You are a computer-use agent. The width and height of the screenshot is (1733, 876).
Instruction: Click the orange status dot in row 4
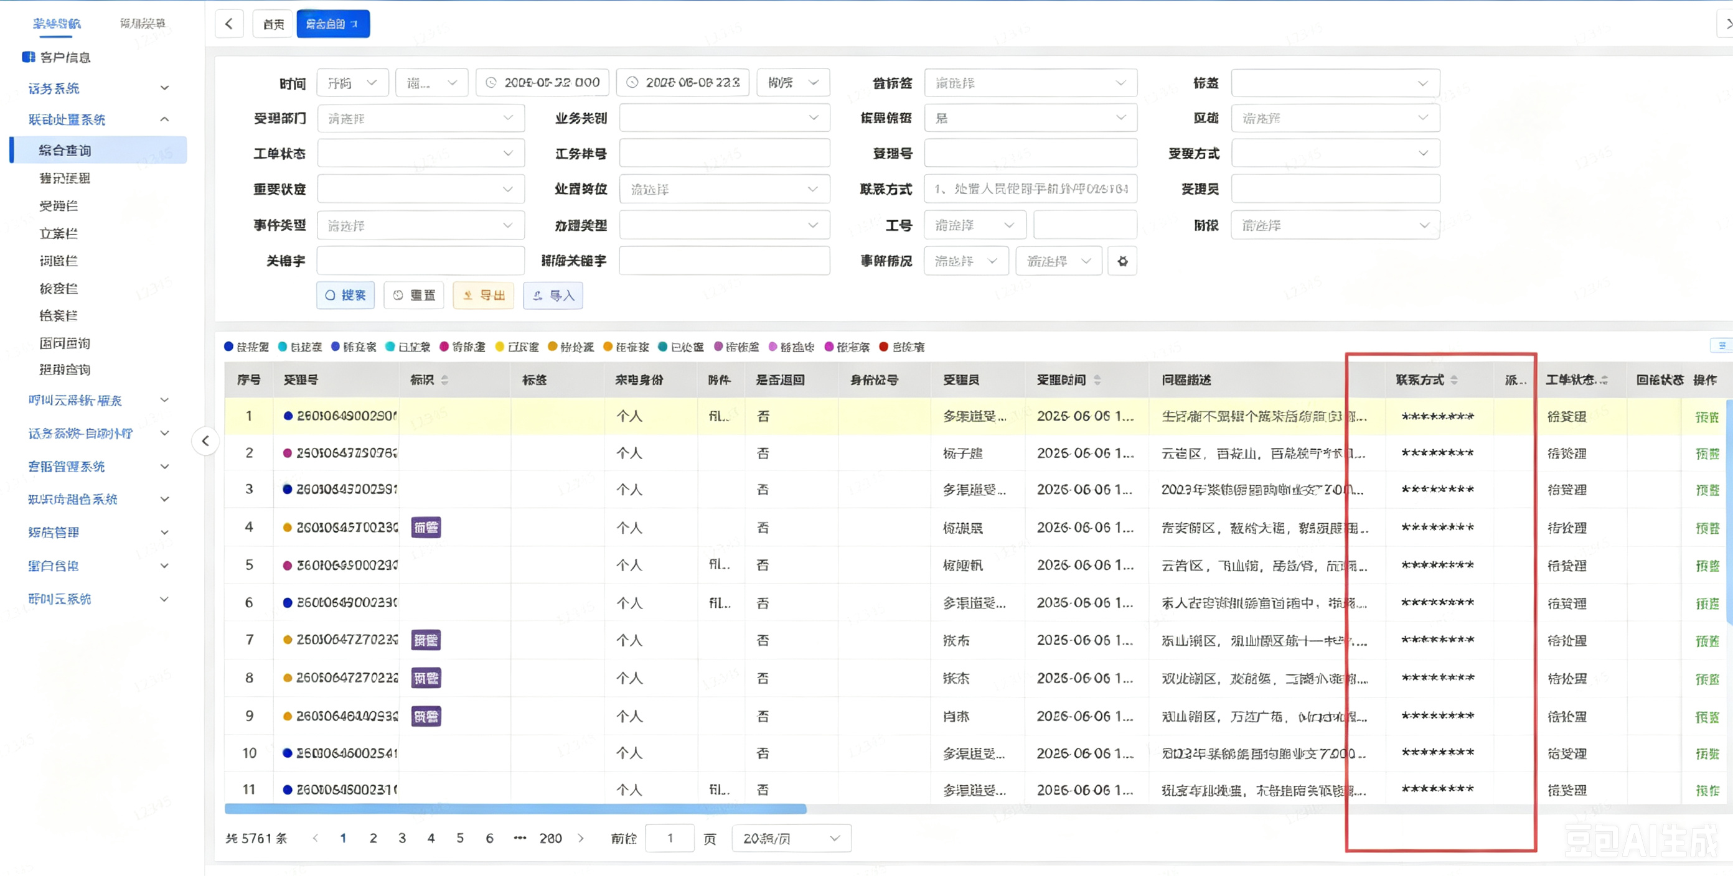pos(288,528)
